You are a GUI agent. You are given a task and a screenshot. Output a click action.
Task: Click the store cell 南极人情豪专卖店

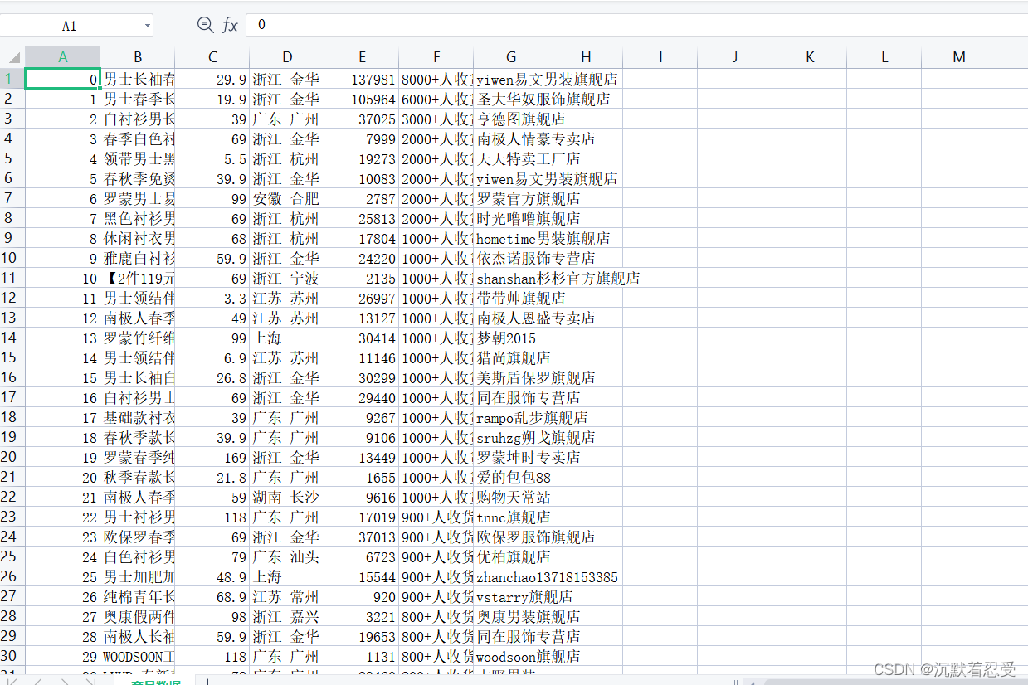click(536, 138)
